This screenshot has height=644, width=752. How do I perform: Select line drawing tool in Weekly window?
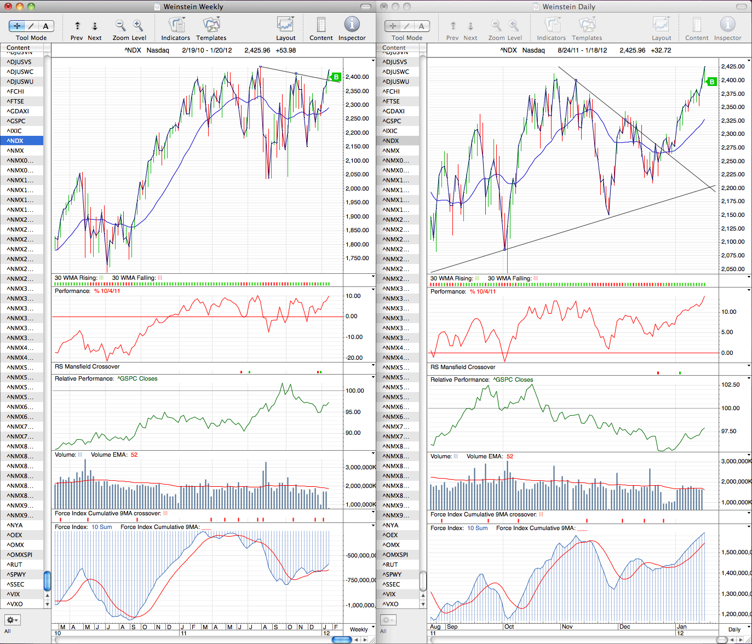point(32,26)
